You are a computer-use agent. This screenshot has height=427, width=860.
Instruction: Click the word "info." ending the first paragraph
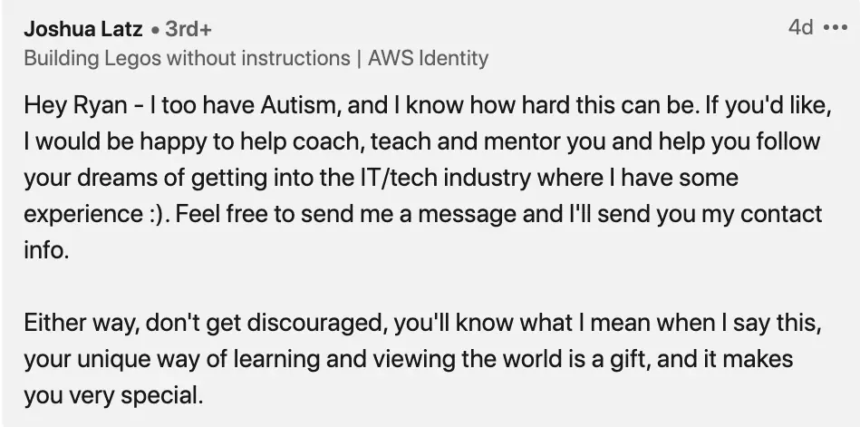coord(46,250)
